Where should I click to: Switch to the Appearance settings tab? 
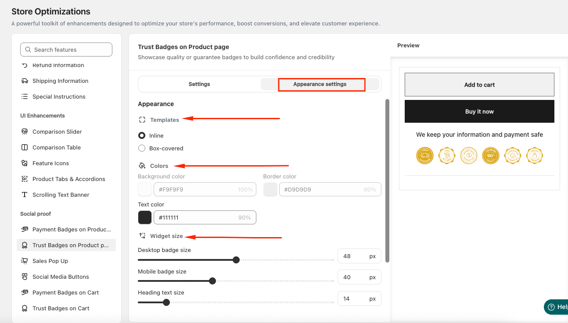(x=320, y=84)
